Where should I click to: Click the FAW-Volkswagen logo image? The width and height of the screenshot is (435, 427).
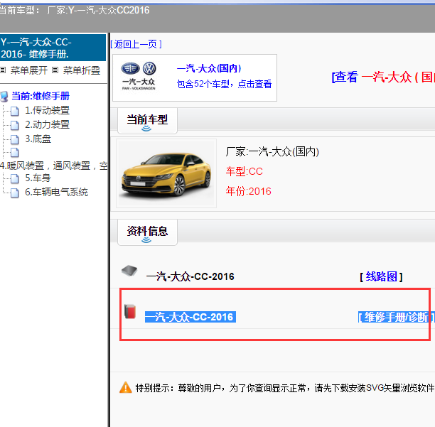point(139,76)
